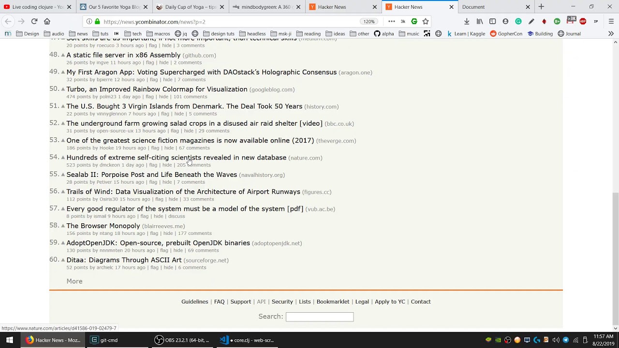Expand the 'music' bookmarks folder
Image resolution: width=619 pixels, height=348 pixels.
pyautogui.click(x=409, y=34)
